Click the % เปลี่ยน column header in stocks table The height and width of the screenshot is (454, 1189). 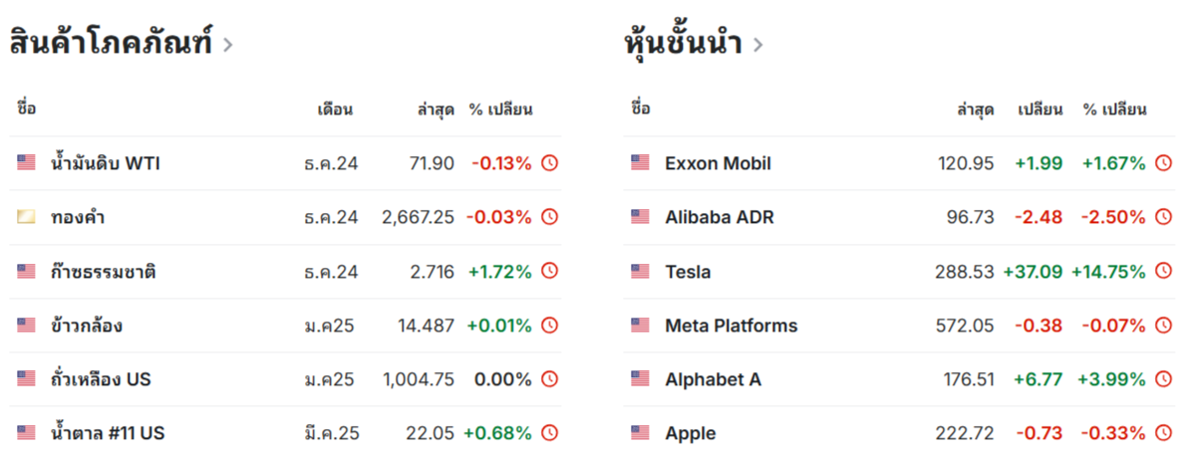tap(1114, 110)
